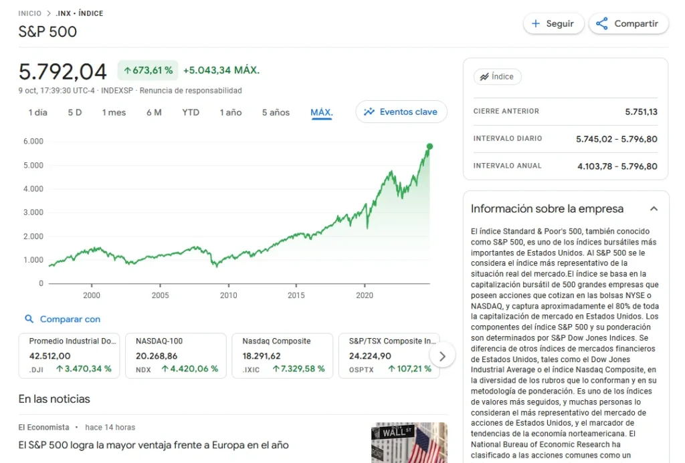Click the green arrow percentage badge 673,61 %
This screenshot has width=685, height=463.
pos(148,70)
